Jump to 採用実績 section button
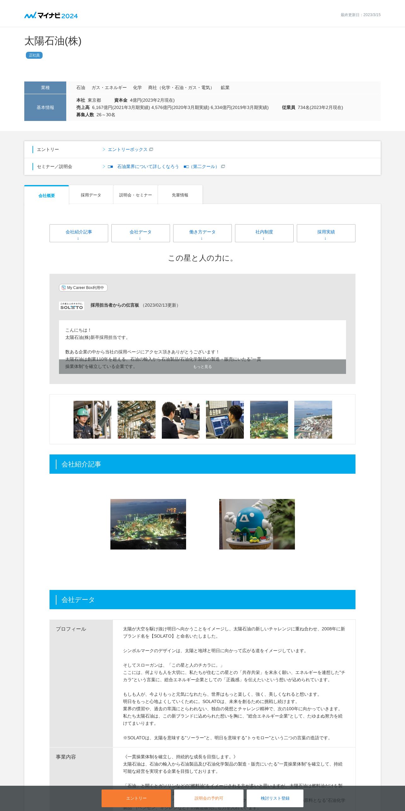 point(326,233)
